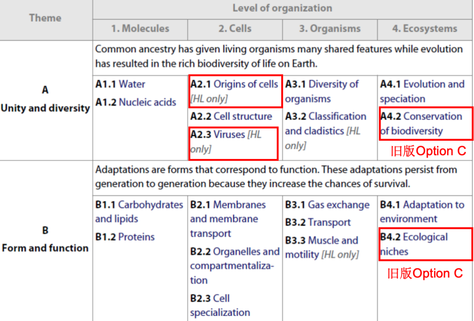
Task: Open B1.1 Carbohydrates and lipids link
Action: click(x=139, y=212)
